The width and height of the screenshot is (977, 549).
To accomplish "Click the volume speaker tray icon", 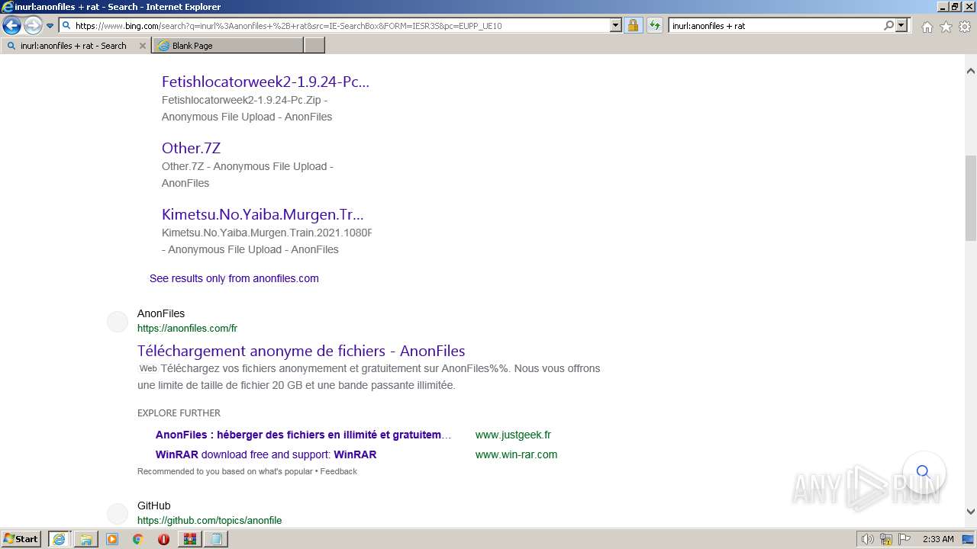I will tap(868, 539).
